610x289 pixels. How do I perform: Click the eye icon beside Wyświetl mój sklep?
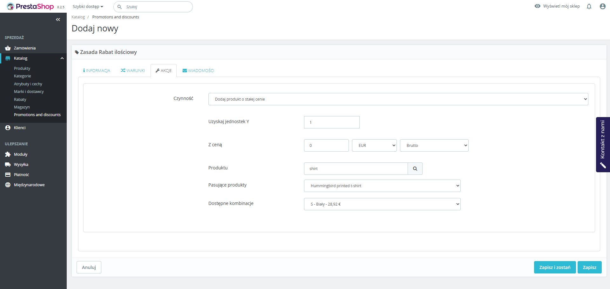tap(537, 6)
